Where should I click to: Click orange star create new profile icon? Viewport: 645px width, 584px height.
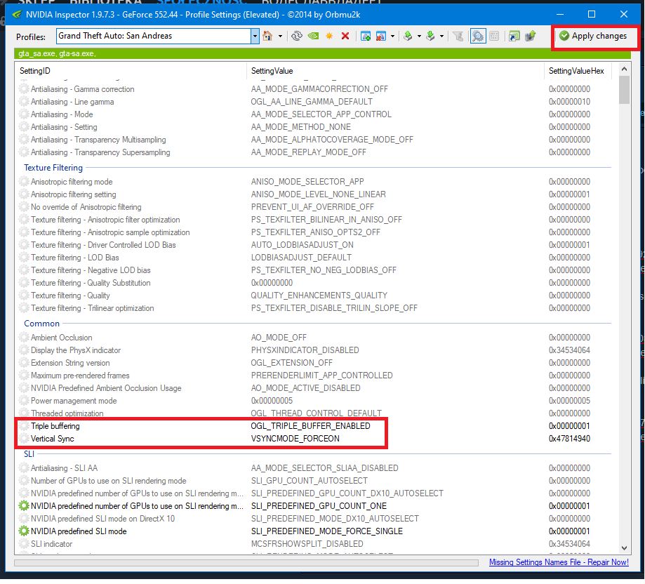(x=329, y=36)
